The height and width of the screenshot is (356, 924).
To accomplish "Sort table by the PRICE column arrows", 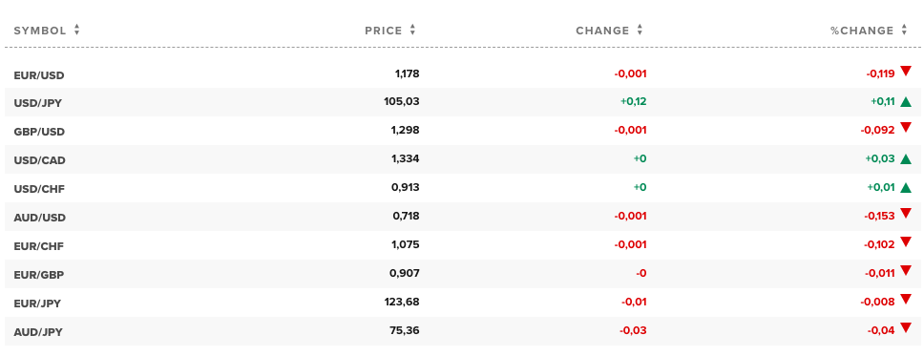I will (412, 30).
